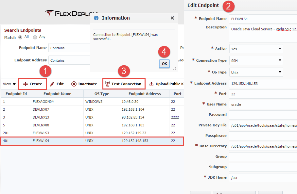Click the Endpoint Name Contains search field

coord(69,48)
